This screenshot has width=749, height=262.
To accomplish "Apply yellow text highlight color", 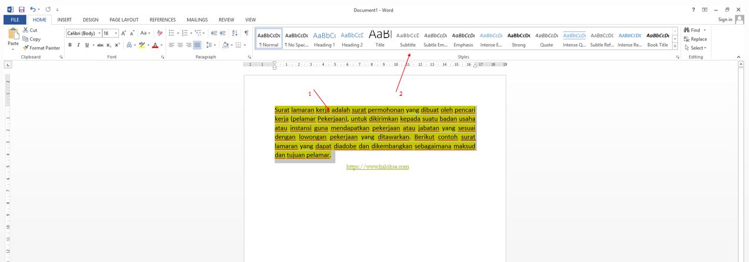I will point(142,45).
